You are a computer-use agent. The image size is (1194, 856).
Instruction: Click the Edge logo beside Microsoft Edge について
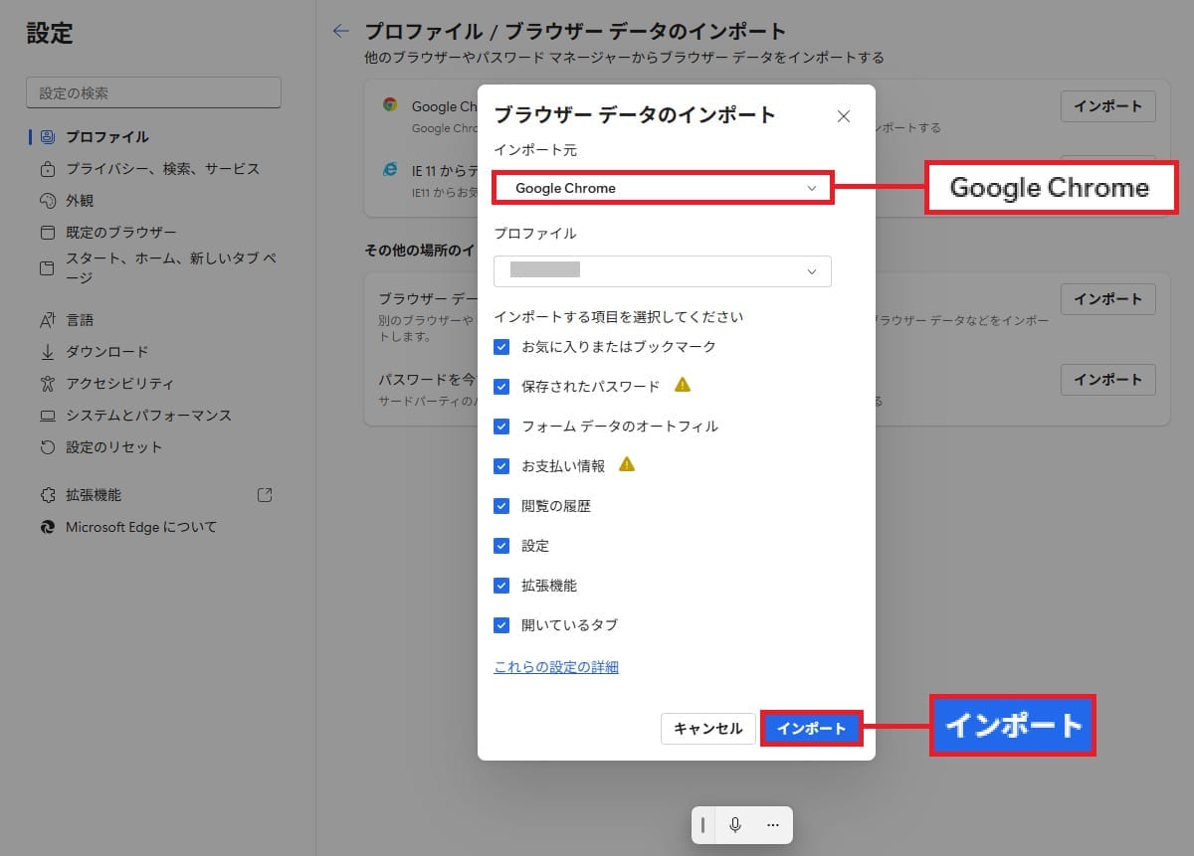tap(47, 527)
